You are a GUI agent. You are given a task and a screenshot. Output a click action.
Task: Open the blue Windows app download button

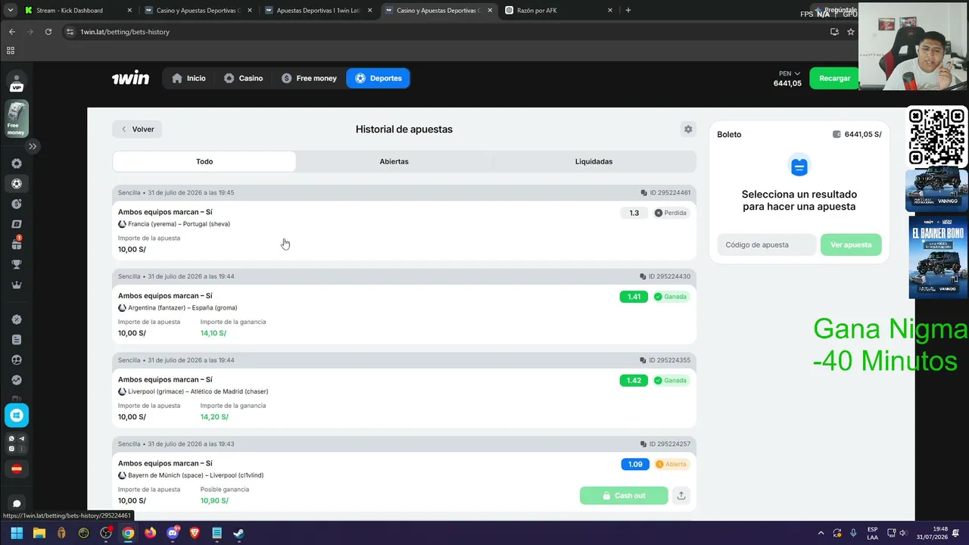tap(17, 415)
